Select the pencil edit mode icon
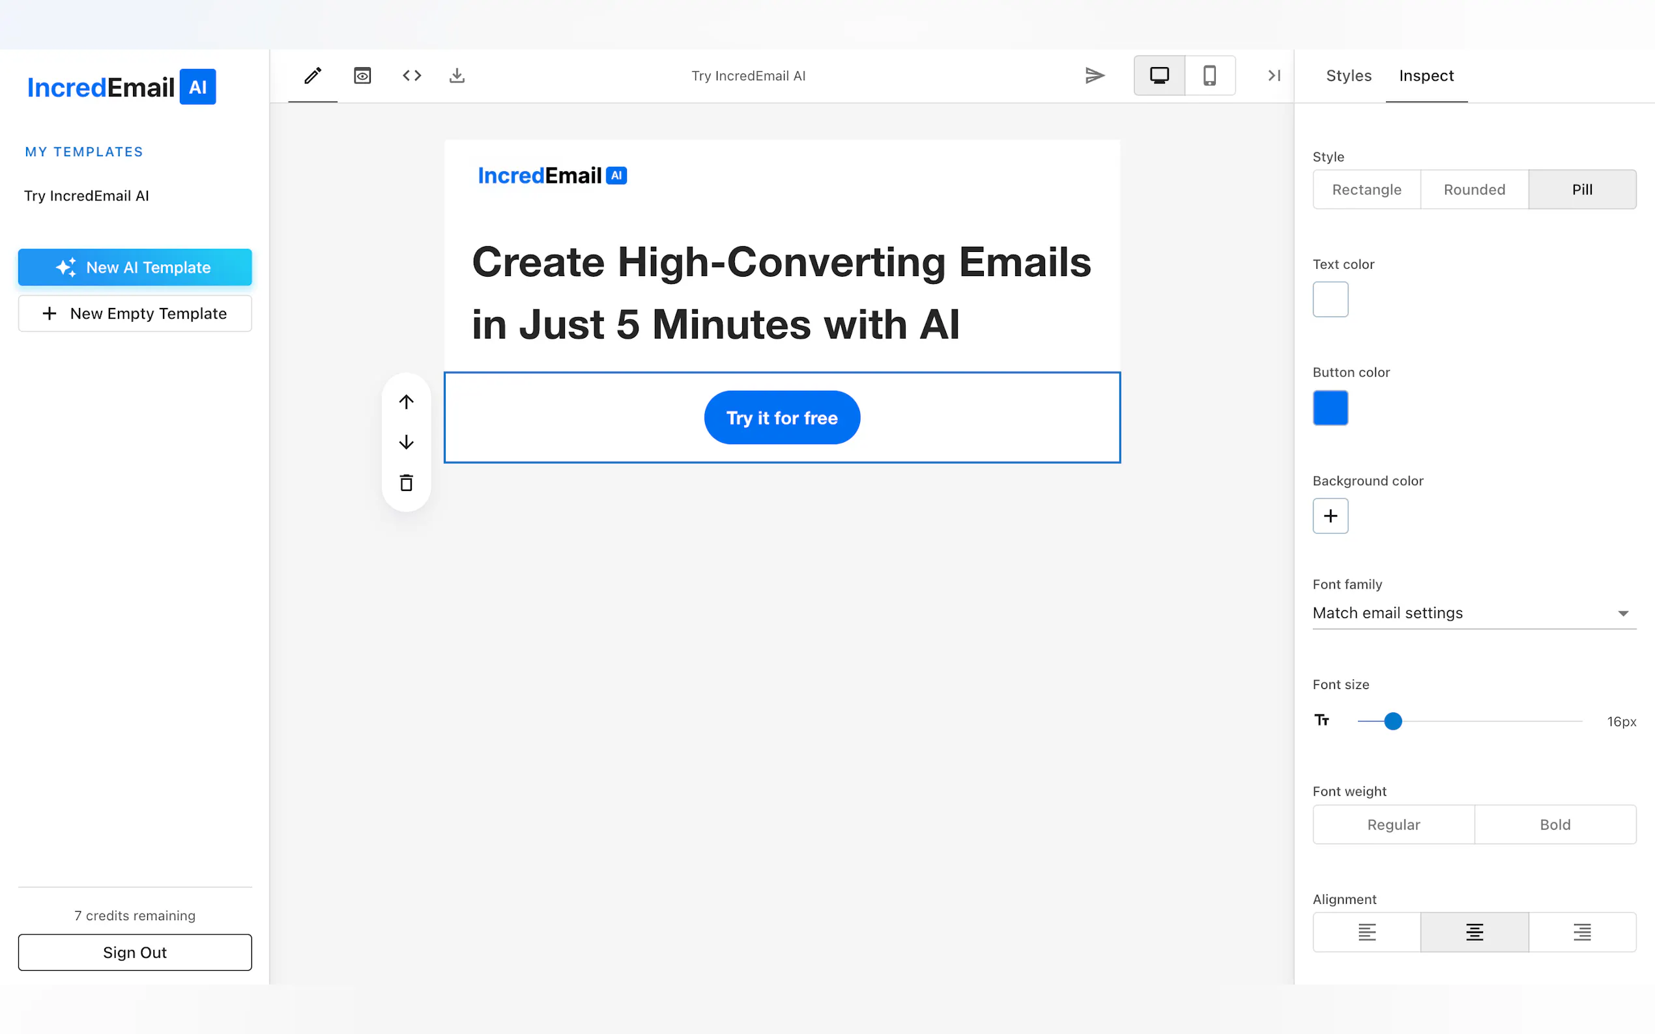The width and height of the screenshot is (1655, 1034). (313, 76)
